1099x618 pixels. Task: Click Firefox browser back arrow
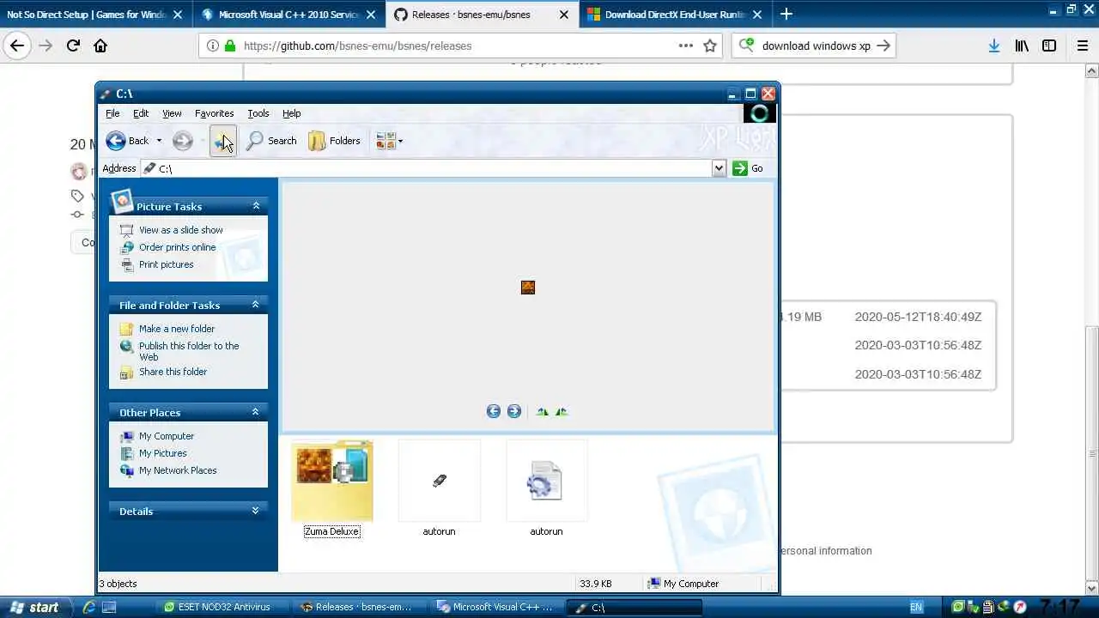[x=17, y=45]
